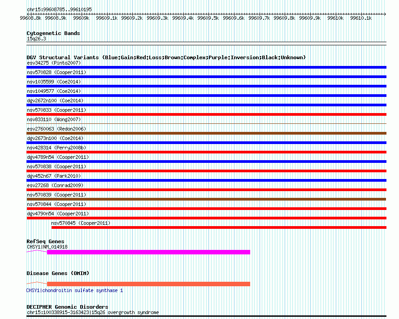Click the thin nsv833110 (Wong2007) variant line
Screen dimensions: 399x319
coord(206,123)
